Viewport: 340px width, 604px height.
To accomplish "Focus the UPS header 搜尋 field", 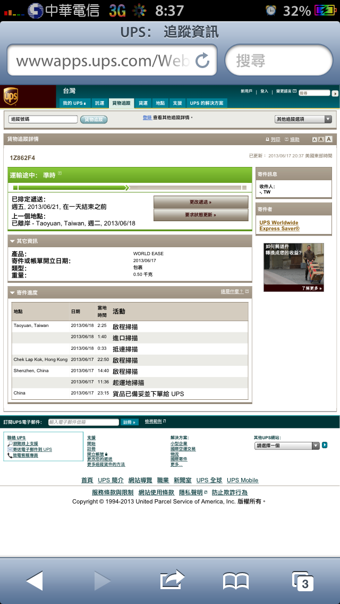I will pyautogui.click(x=314, y=93).
